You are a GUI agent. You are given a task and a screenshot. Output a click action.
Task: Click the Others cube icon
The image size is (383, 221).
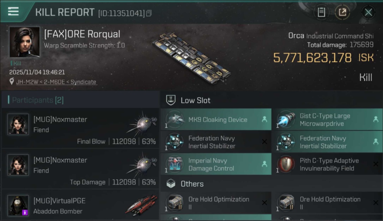[171, 184]
